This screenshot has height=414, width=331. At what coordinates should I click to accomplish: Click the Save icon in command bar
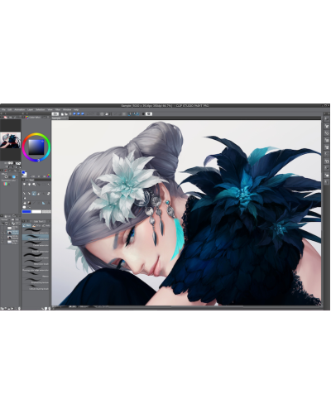(x=70, y=113)
